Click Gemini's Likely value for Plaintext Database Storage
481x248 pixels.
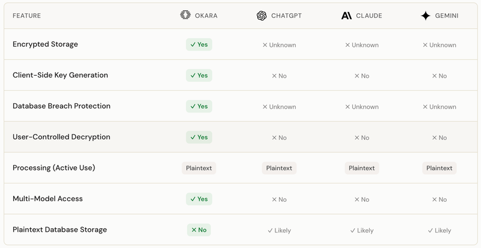click(439, 231)
